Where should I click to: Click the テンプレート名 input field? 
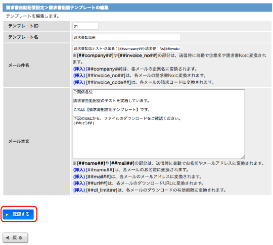click(126, 37)
